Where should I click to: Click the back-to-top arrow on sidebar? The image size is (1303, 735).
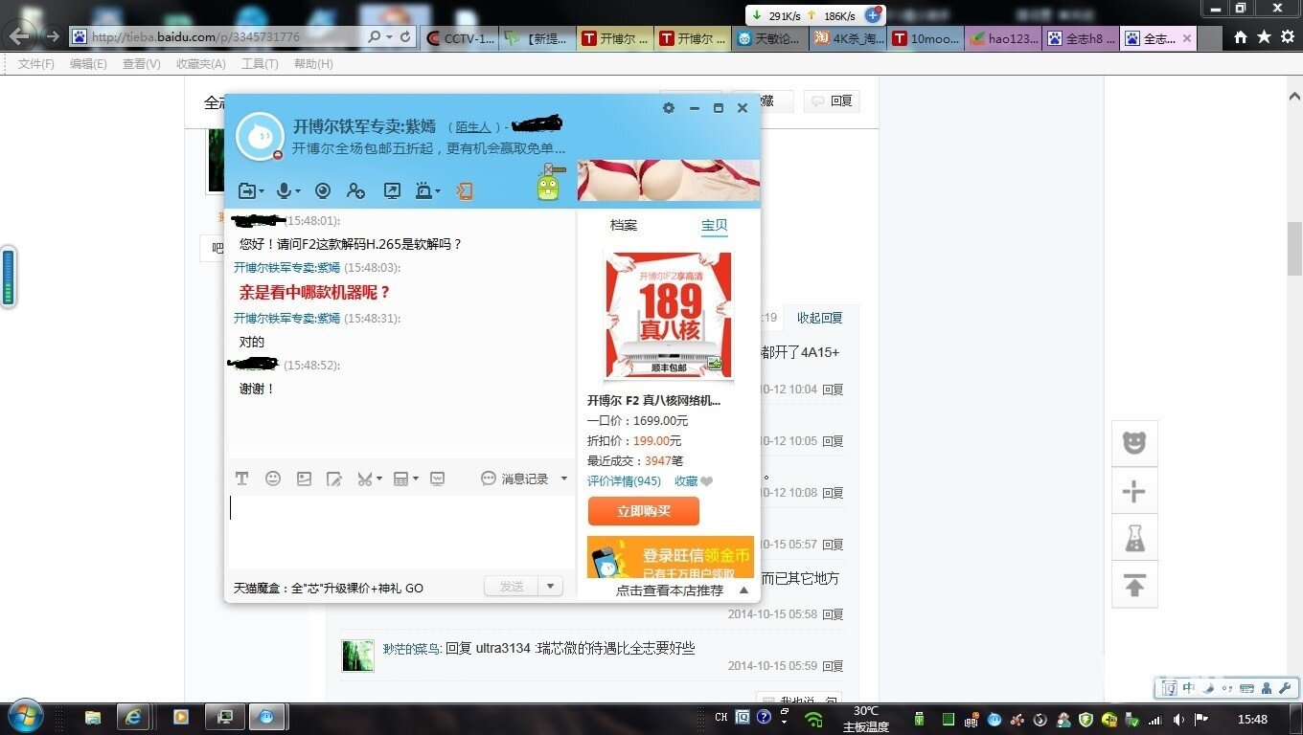click(x=1134, y=585)
